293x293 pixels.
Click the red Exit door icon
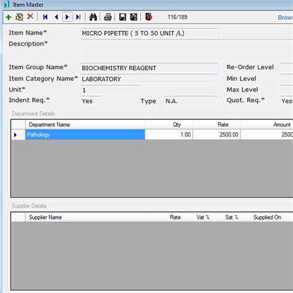click(x=148, y=17)
